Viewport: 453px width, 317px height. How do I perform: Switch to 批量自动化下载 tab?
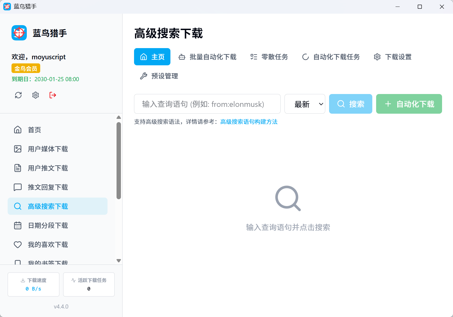(207, 57)
